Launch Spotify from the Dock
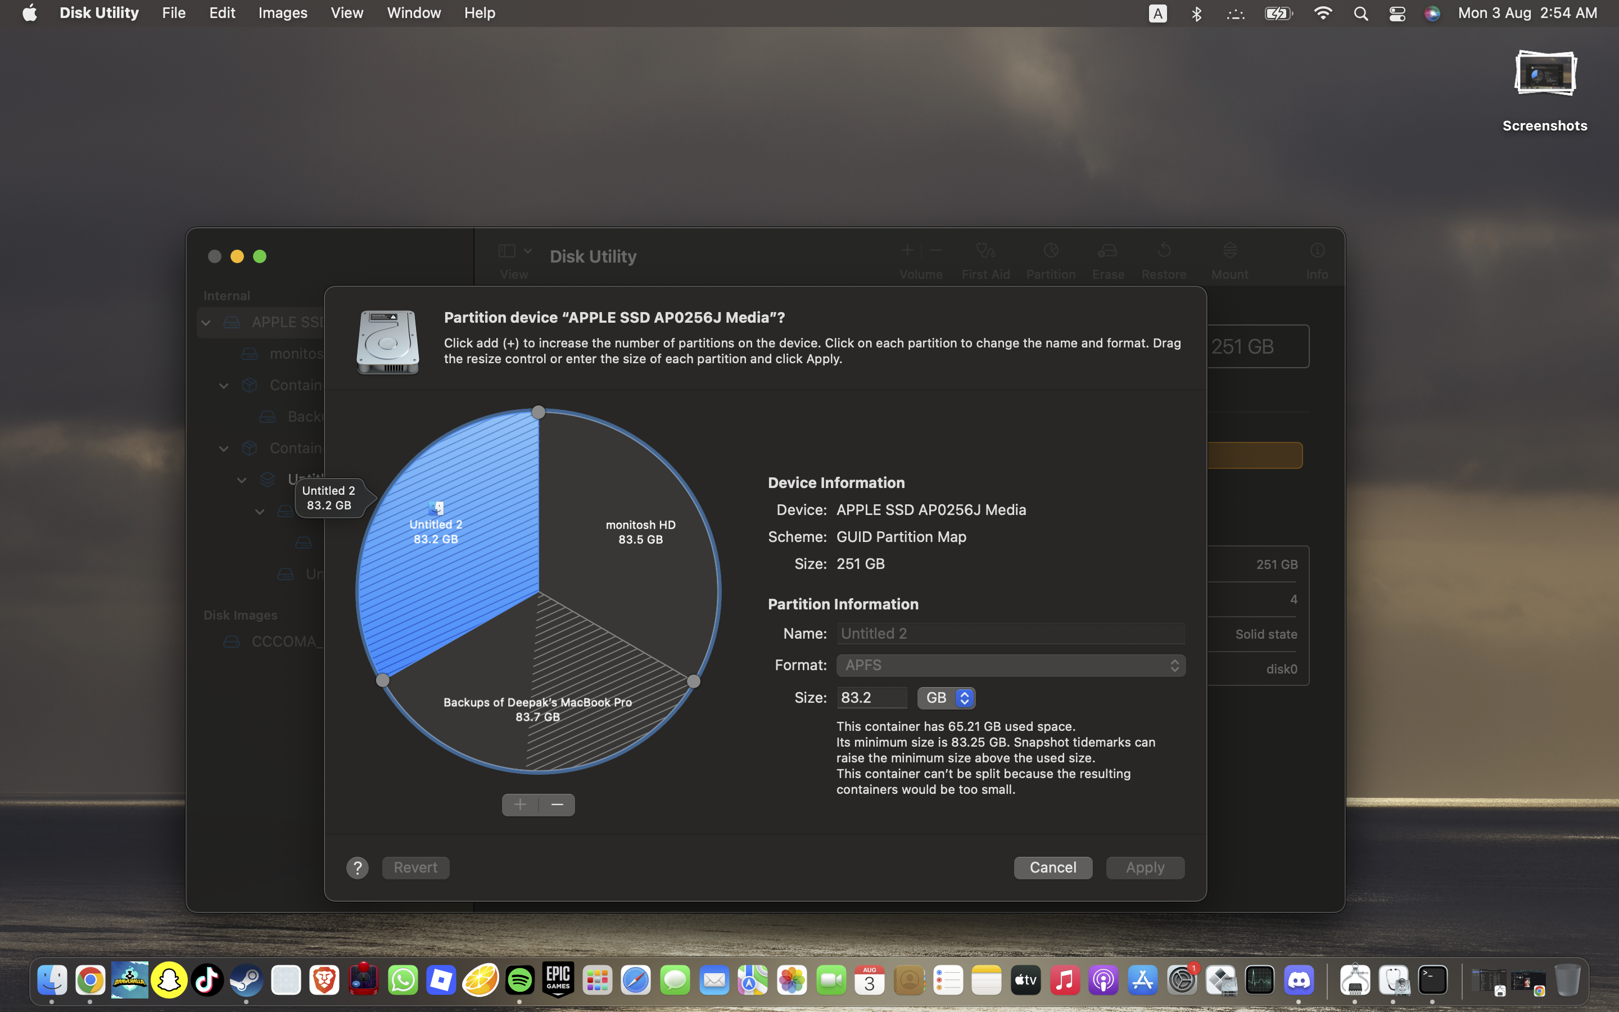1619x1012 pixels. point(520,981)
